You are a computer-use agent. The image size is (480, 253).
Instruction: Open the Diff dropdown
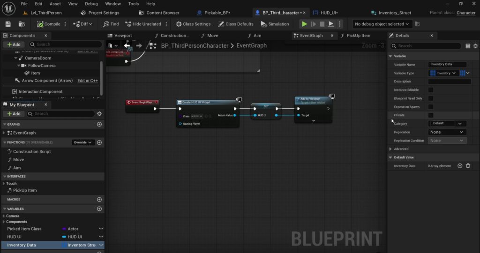tap(82, 24)
